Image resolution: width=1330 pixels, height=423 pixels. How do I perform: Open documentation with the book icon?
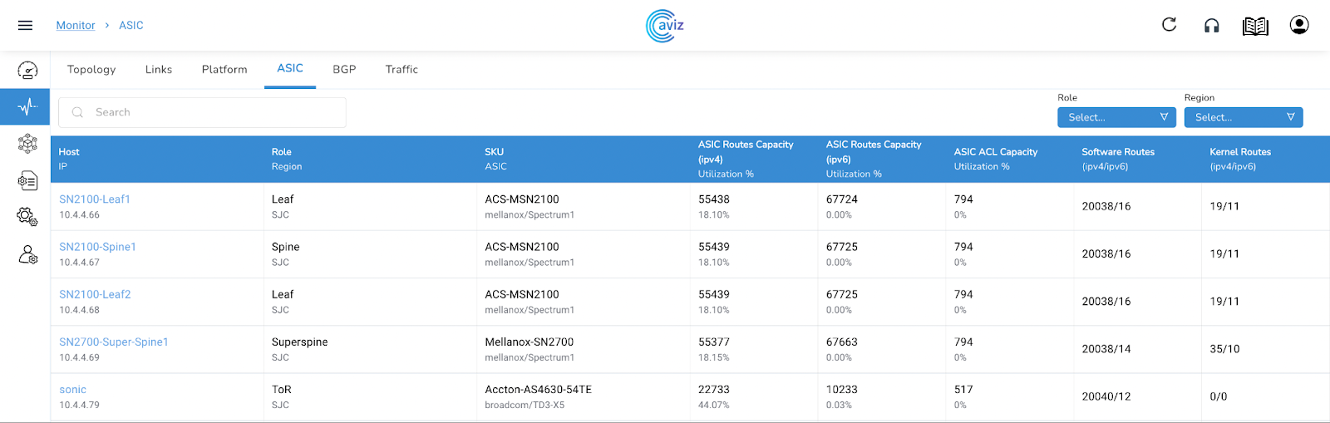click(x=1255, y=27)
